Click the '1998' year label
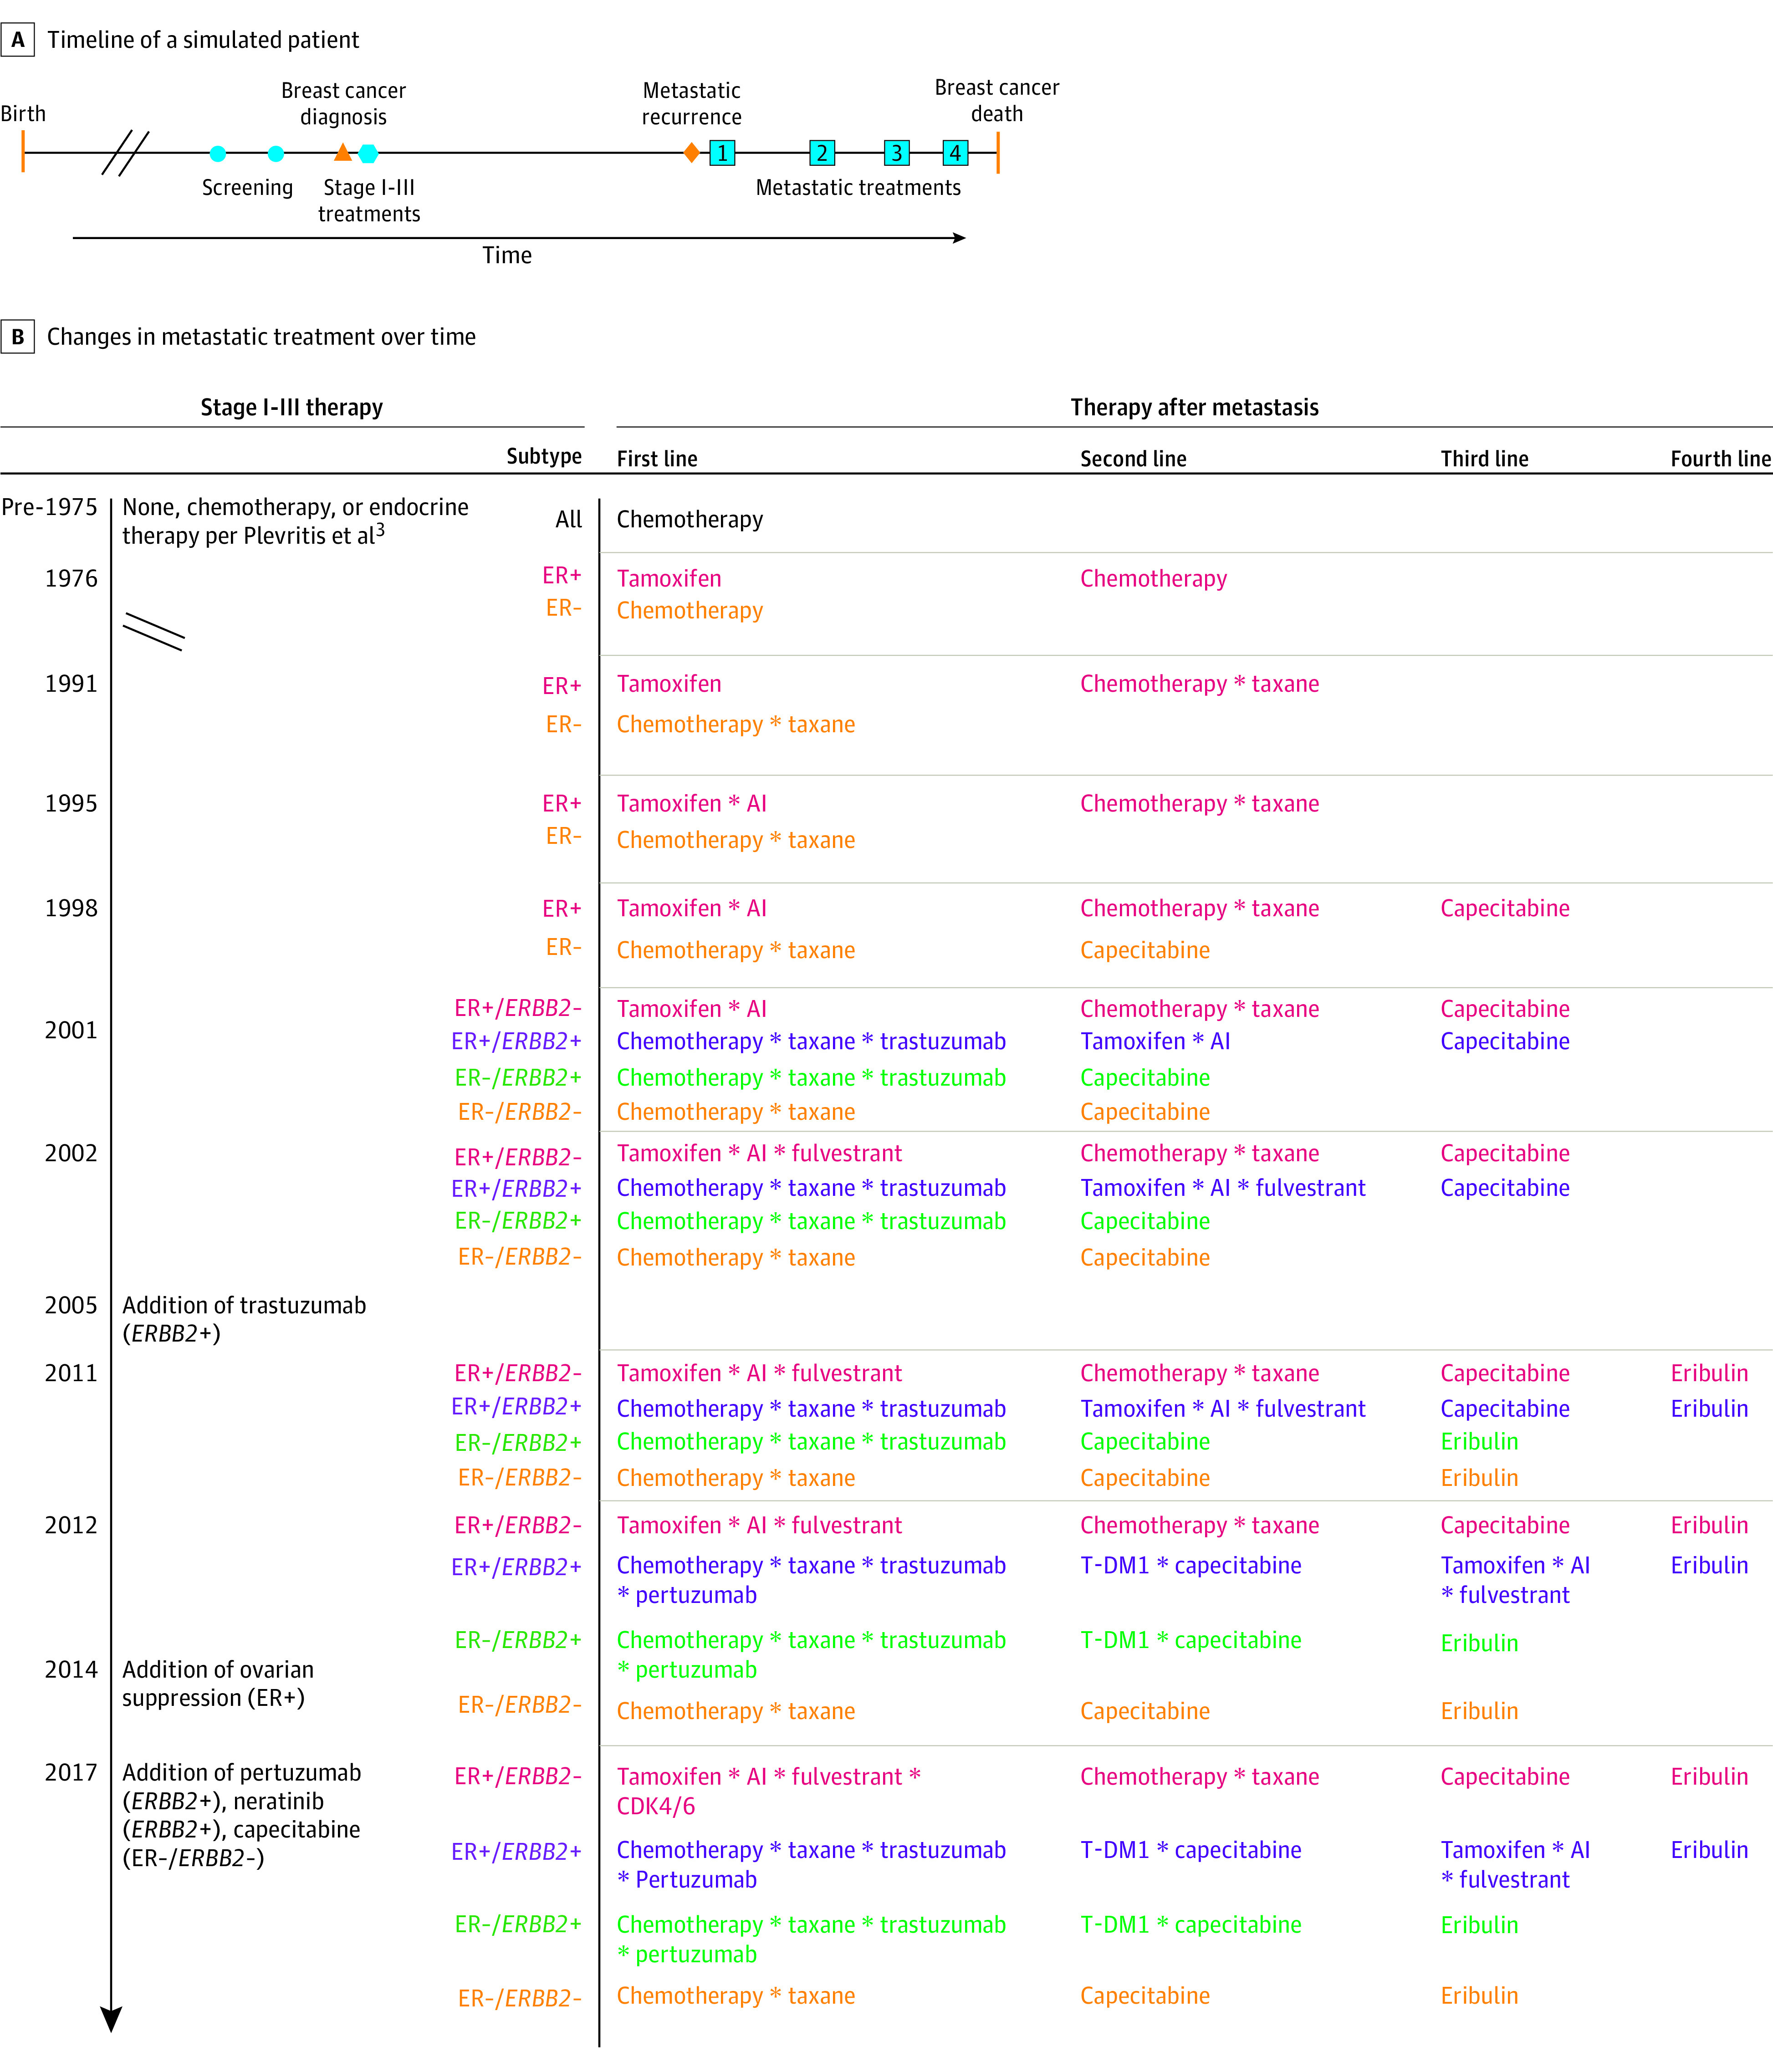Viewport: 1773px width, 2072px height. click(71, 908)
